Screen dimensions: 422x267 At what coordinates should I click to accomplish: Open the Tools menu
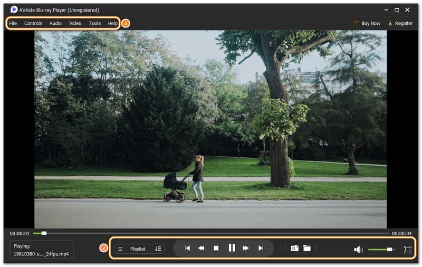95,23
